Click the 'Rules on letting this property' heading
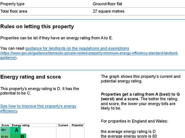Screen dimensions: 185x138 (x=37, y=27)
